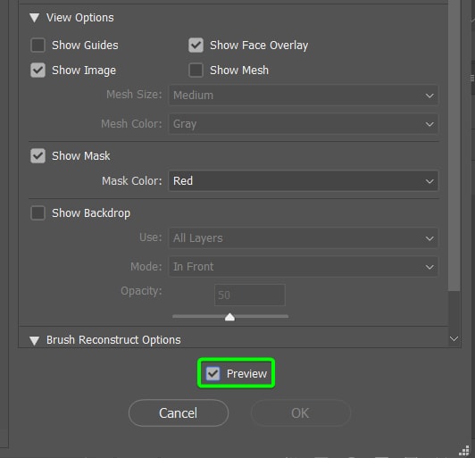Turn on Show Mesh
475x458 pixels.
pyautogui.click(x=196, y=71)
